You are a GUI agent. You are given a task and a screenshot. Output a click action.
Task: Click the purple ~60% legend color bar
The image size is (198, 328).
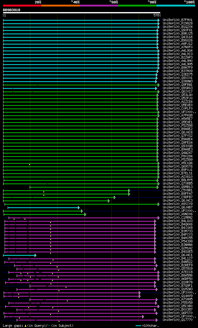tap(99, 6)
